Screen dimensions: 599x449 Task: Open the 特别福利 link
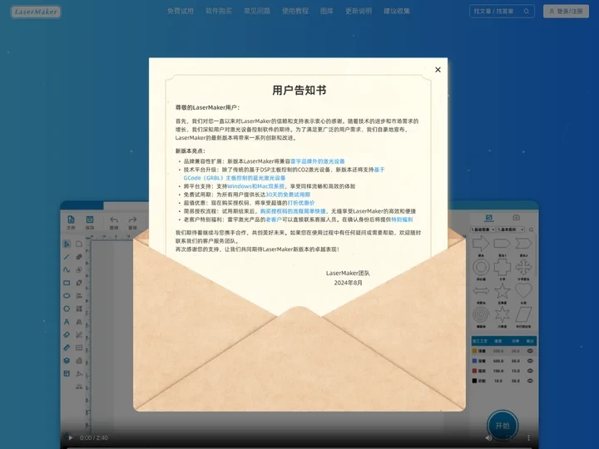pyautogui.click(x=402, y=220)
